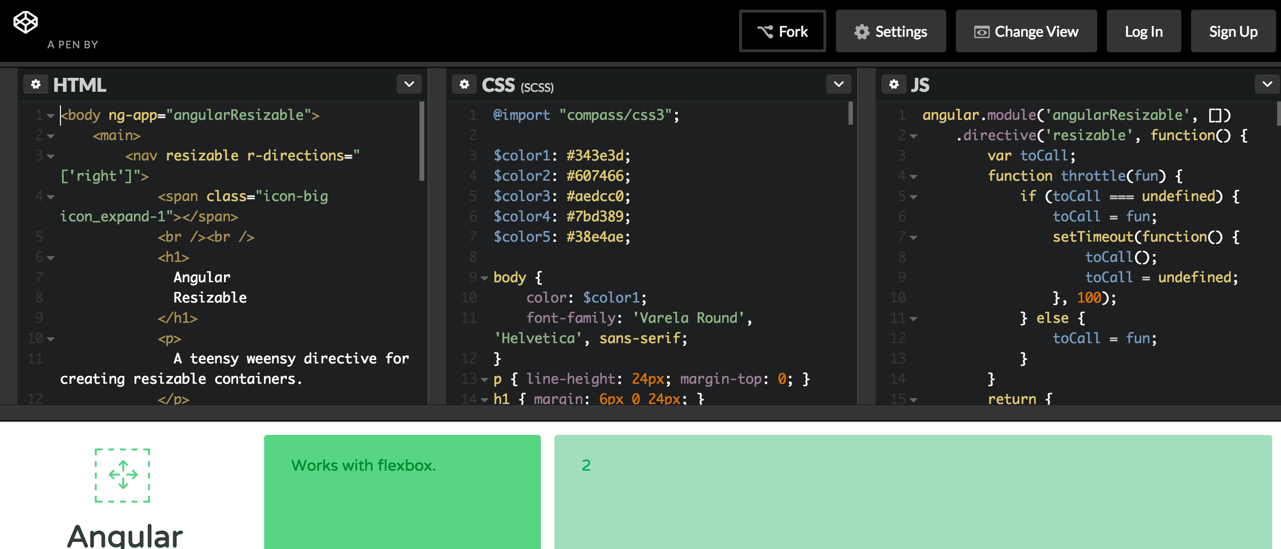Click 'var toCall;' in JS editor
The width and height of the screenshot is (1281, 549).
click(1031, 156)
